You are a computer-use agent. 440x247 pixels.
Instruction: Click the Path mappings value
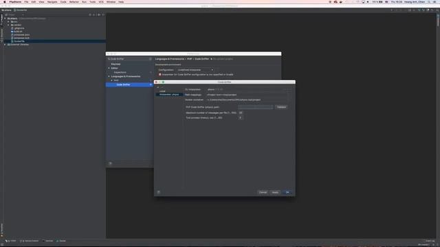[221, 95]
